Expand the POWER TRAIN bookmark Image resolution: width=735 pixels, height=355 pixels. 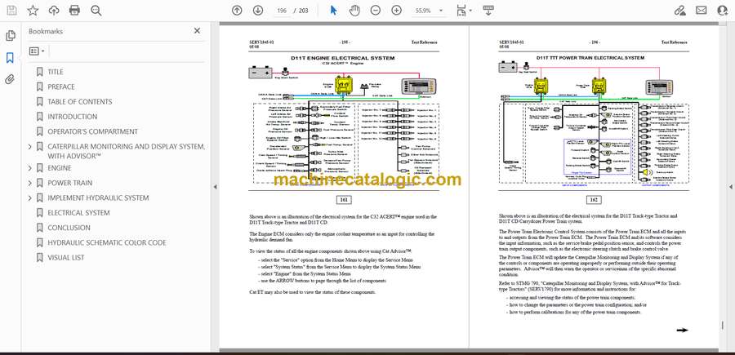30,183
